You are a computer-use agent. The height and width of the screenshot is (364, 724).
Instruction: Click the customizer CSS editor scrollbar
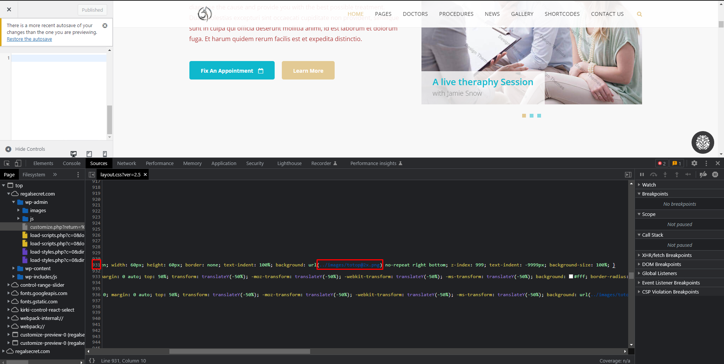click(109, 120)
